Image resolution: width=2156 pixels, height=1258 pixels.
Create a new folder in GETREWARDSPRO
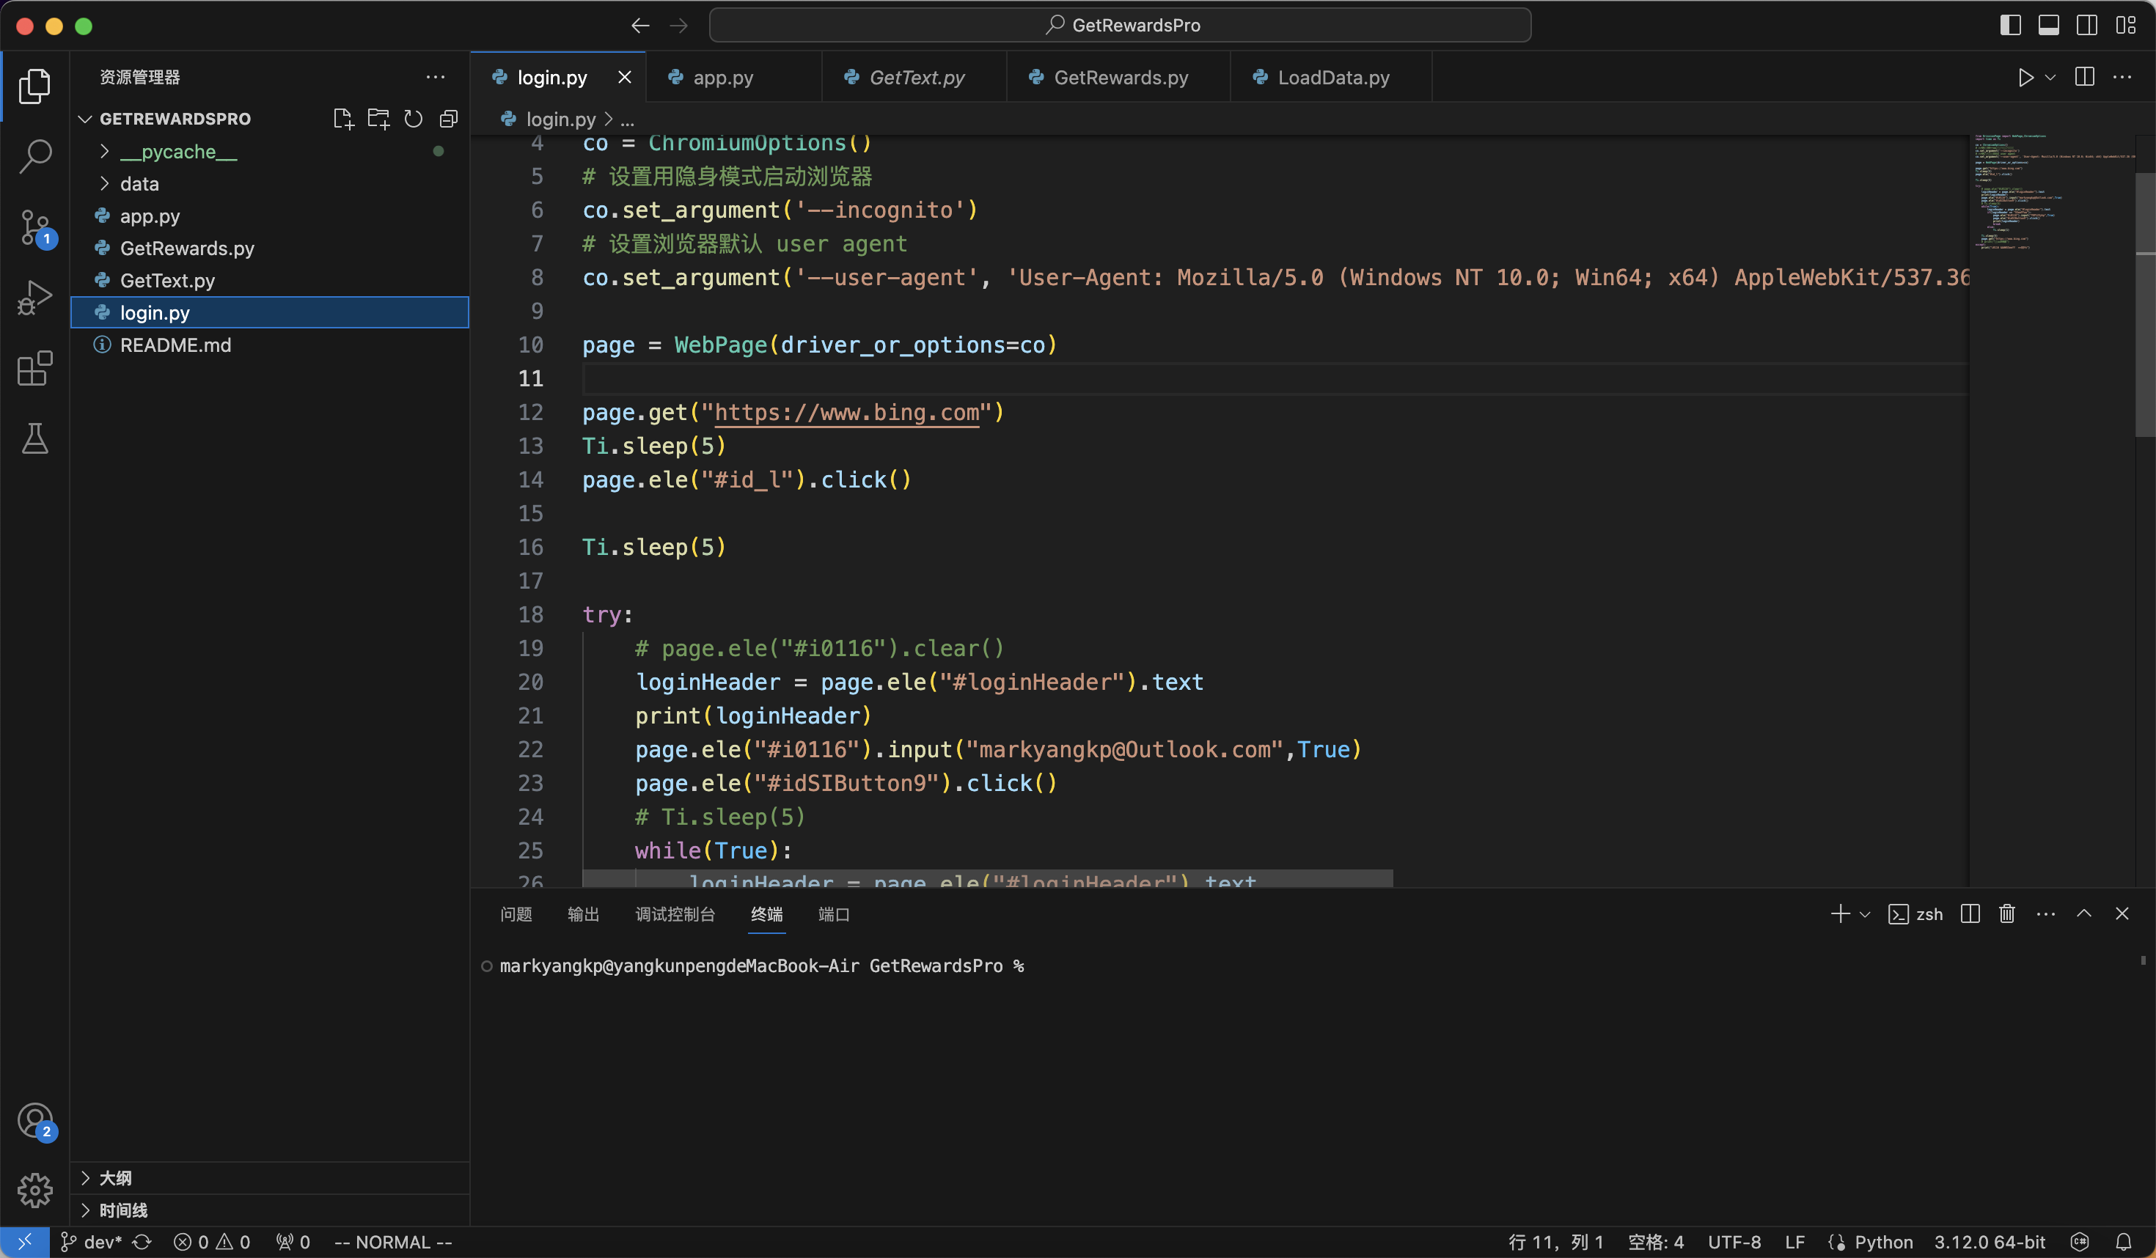[378, 119]
